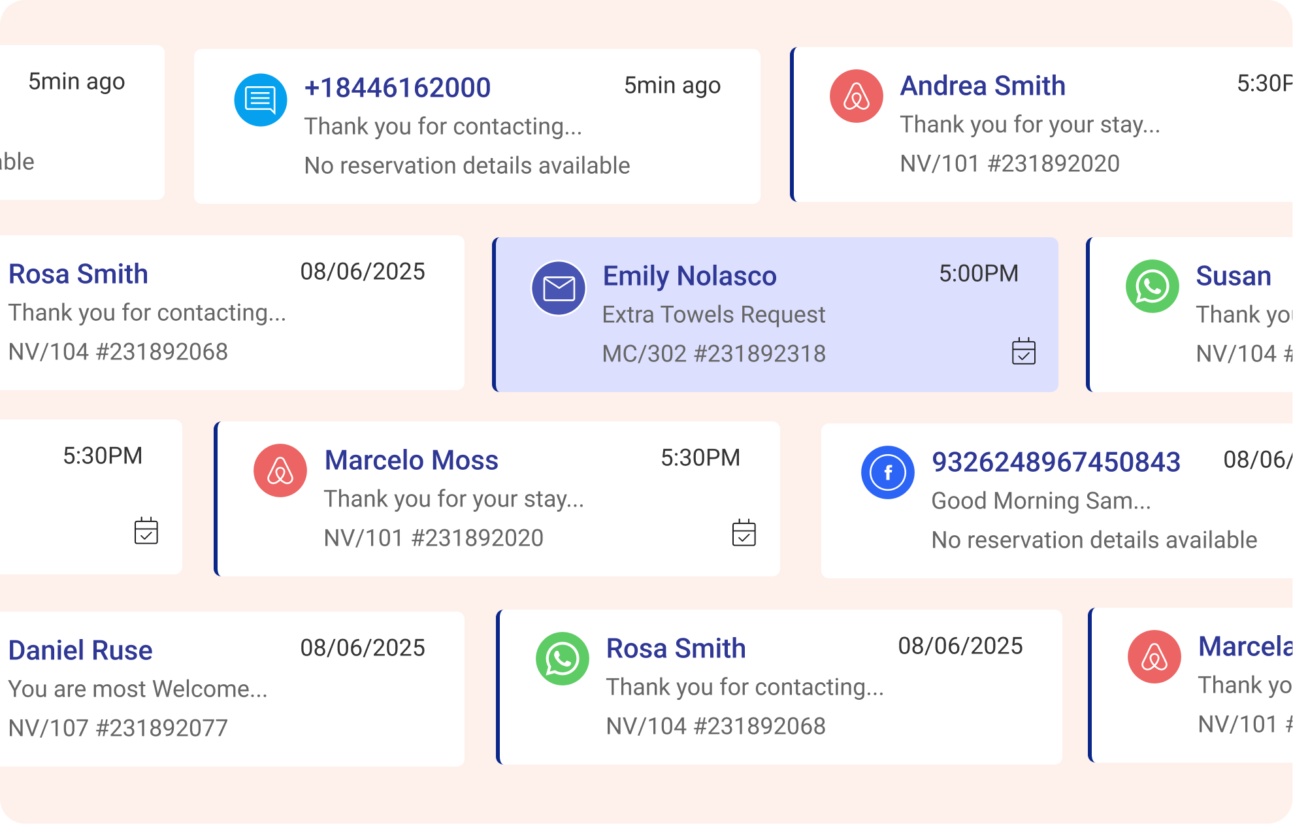Click calendar icon on leftmost partial 5:30PM card

(146, 531)
